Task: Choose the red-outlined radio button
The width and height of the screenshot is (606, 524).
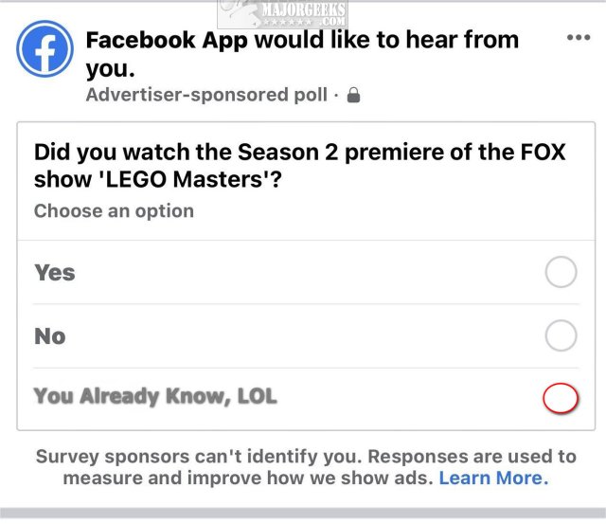Action: (x=561, y=398)
